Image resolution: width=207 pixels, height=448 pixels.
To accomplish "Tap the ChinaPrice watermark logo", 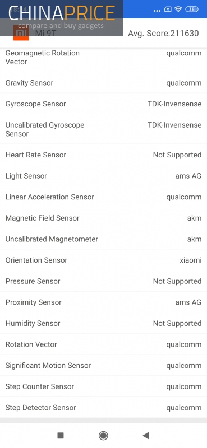I will point(62,18).
